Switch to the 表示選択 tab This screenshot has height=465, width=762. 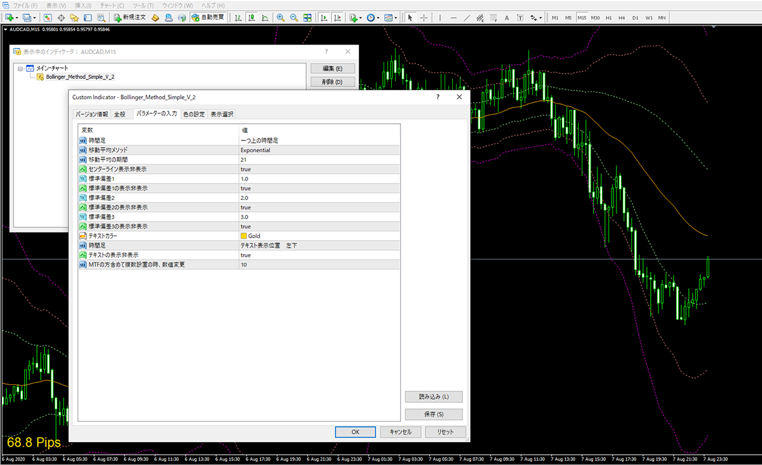pos(222,114)
